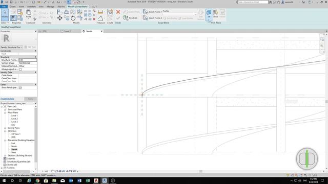Click the keyword search input field

coord(253,2)
